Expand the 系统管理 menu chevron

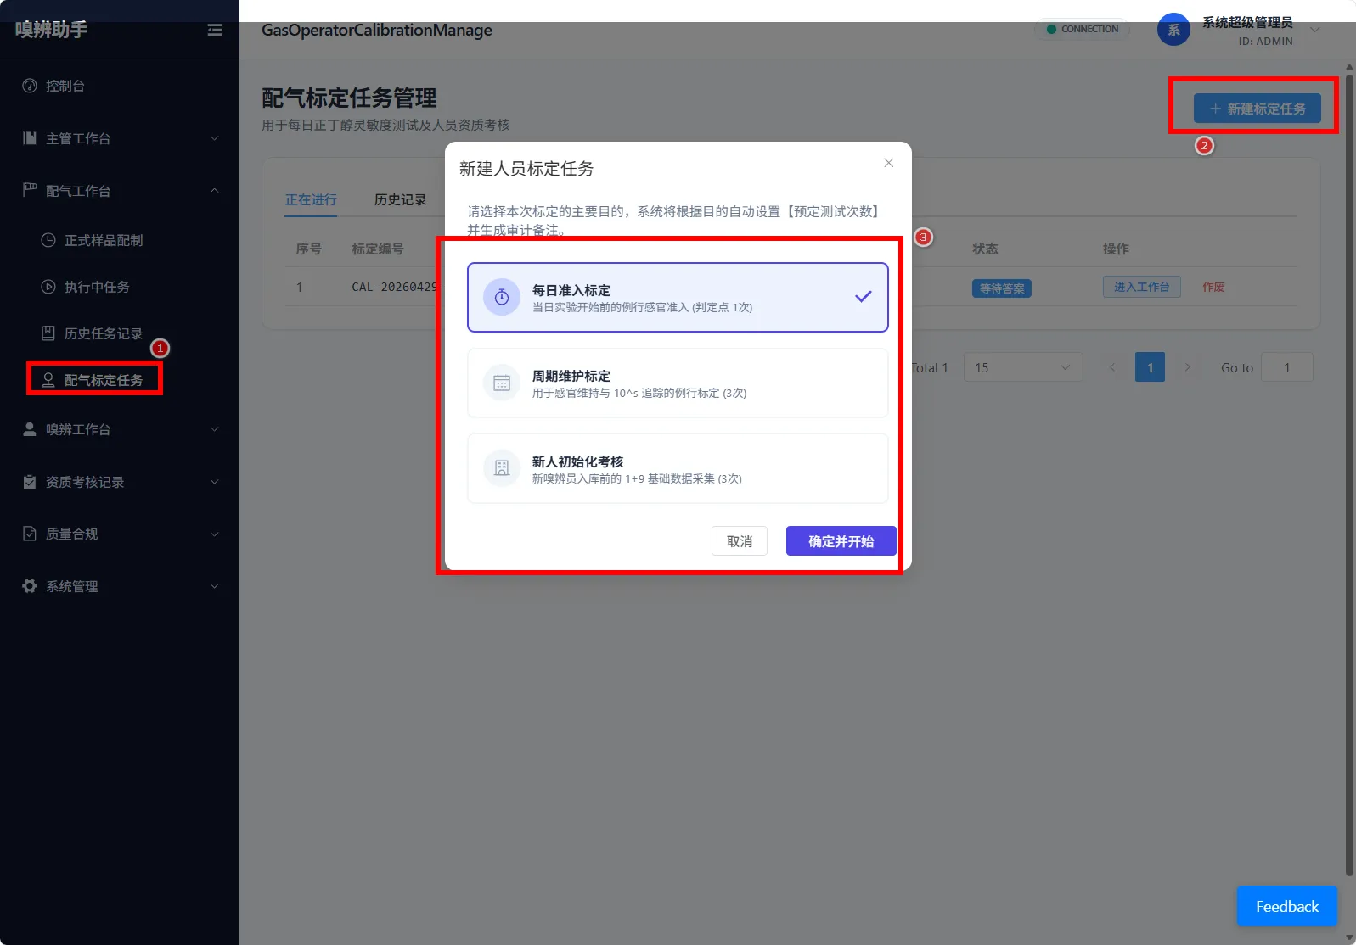tap(215, 586)
